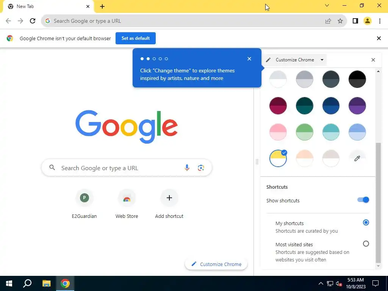Click the selected yellow color theme
The width and height of the screenshot is (388, 291).
(278, 158)
